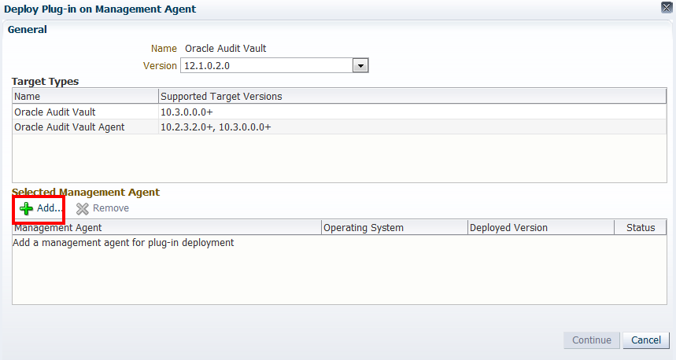
Task: Open the Version dropdown arrow
Action: coord(360,66)
